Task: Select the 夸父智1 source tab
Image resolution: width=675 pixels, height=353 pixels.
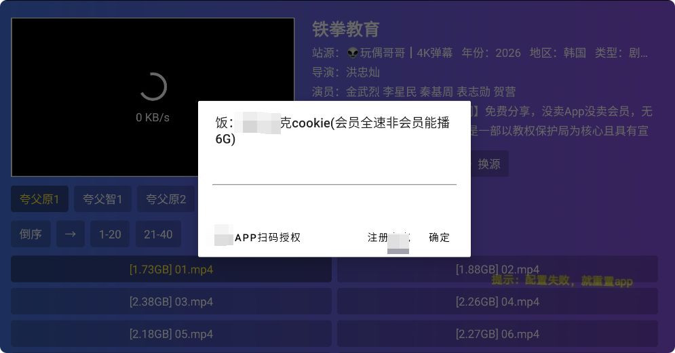Action: [x=102, y=199]
